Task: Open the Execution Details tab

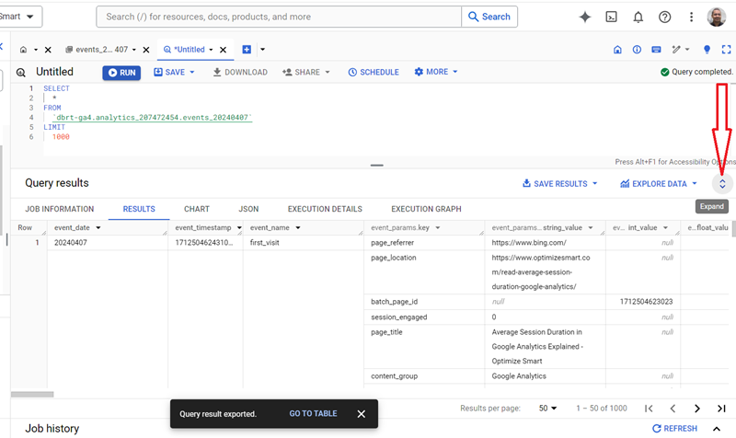Action: tap(324, 209)
